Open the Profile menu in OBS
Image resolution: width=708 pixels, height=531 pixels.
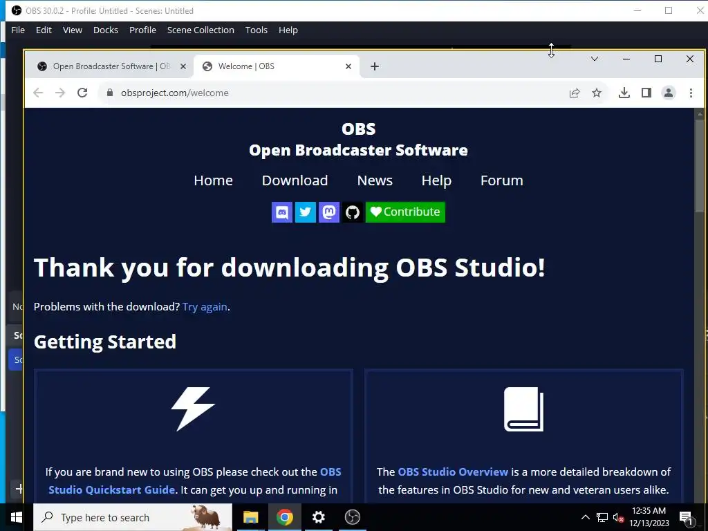[142, 30]
